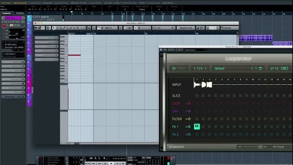Adjust the Looperator dry/wet mix slider
The width and height of the screenshot is (293, 165).
point(260,147)
